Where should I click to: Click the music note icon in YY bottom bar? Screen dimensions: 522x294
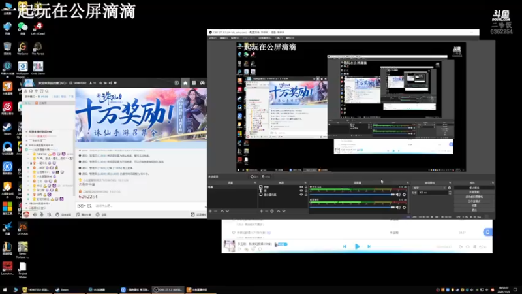[78, 214]
